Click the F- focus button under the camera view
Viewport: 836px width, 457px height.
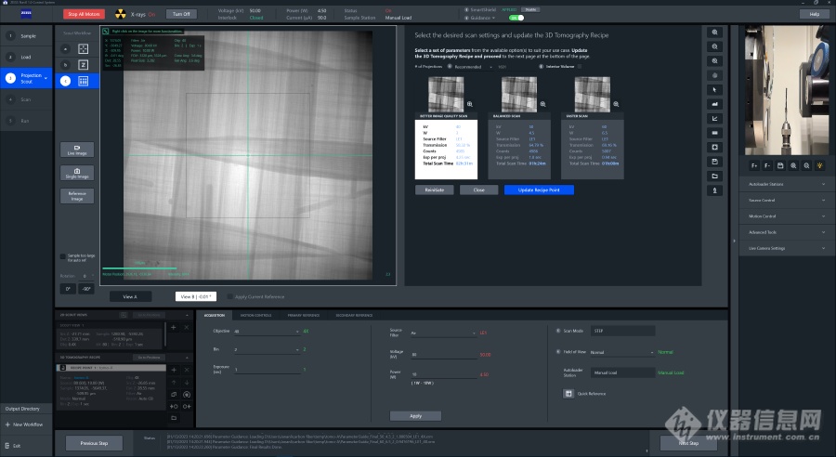pos(767,166)
